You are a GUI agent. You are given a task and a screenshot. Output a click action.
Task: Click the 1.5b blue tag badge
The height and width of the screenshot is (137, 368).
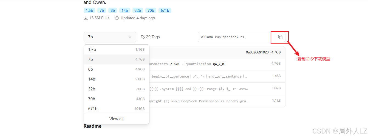pyautogui.click(x=89, y=10)
